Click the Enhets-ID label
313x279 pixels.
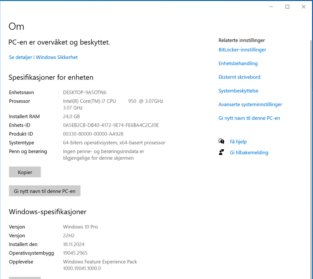(20, 125)
